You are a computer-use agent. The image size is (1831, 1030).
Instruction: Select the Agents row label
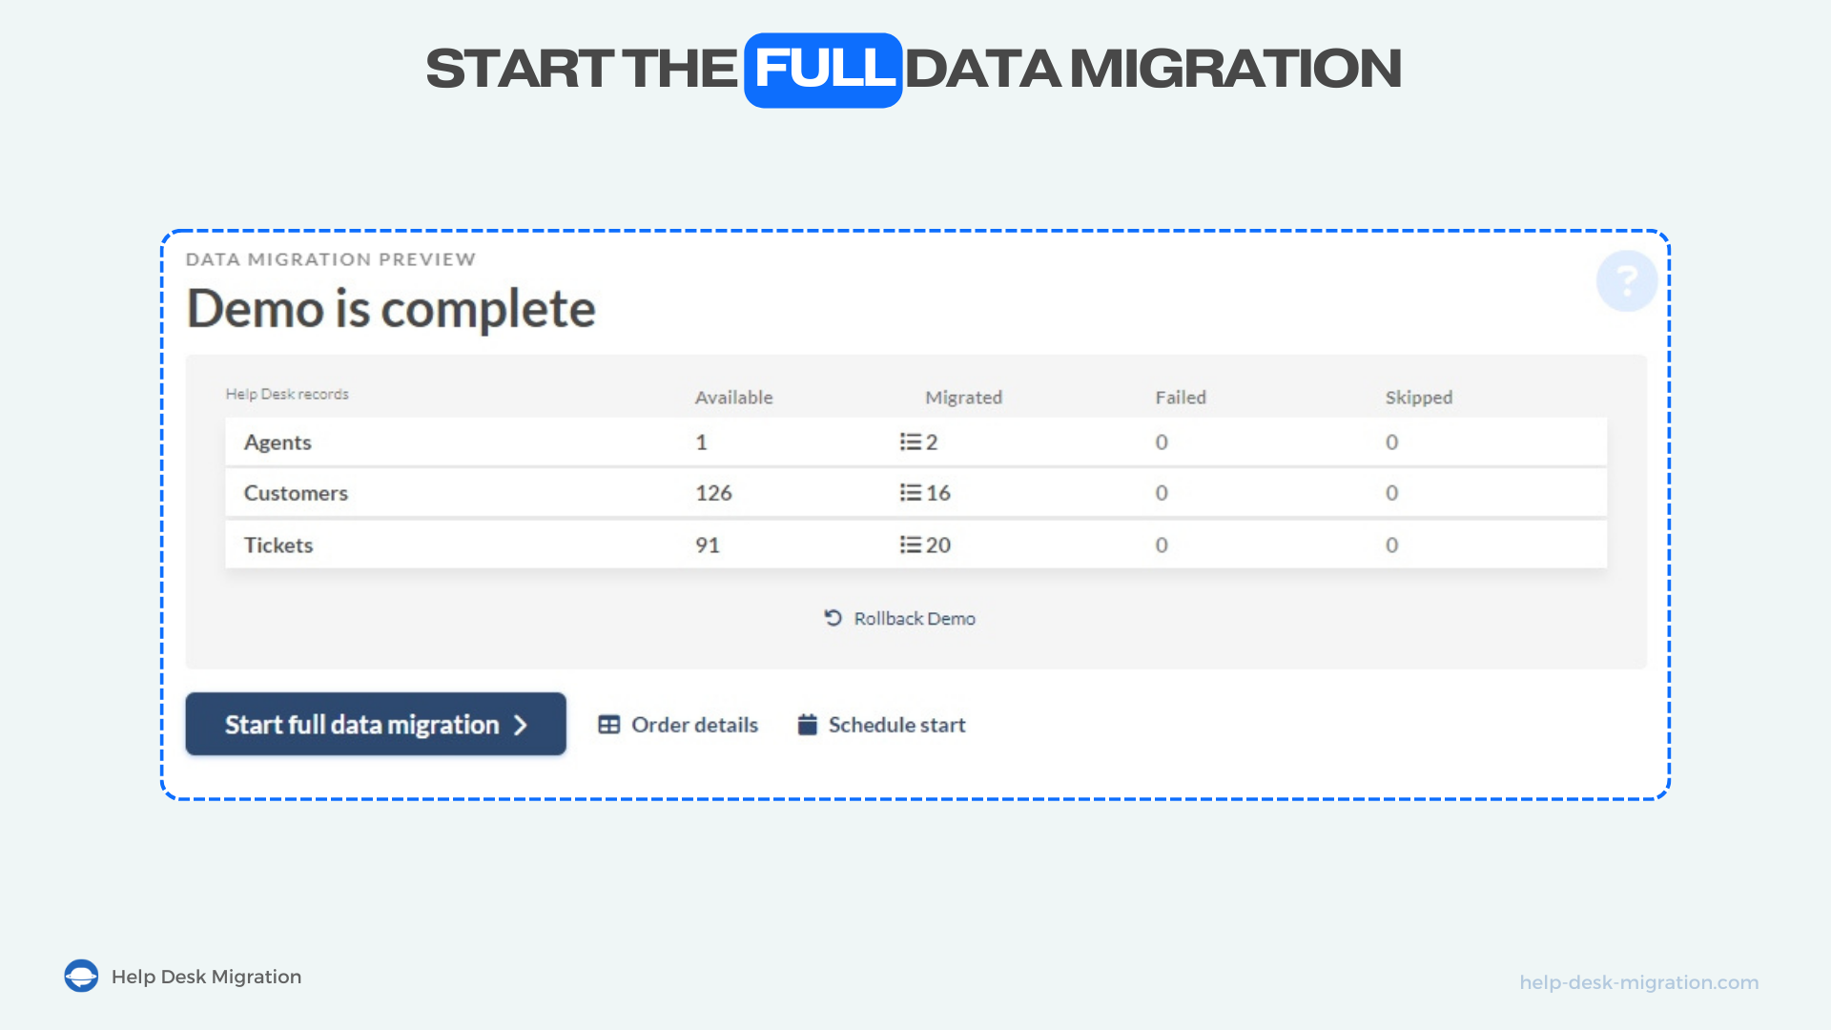click(278, 442)
